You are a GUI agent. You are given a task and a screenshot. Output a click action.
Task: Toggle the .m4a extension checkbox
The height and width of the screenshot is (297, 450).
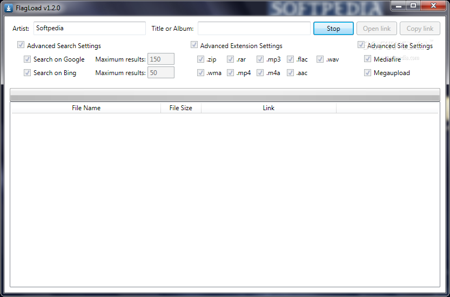[x=260, y=72]
